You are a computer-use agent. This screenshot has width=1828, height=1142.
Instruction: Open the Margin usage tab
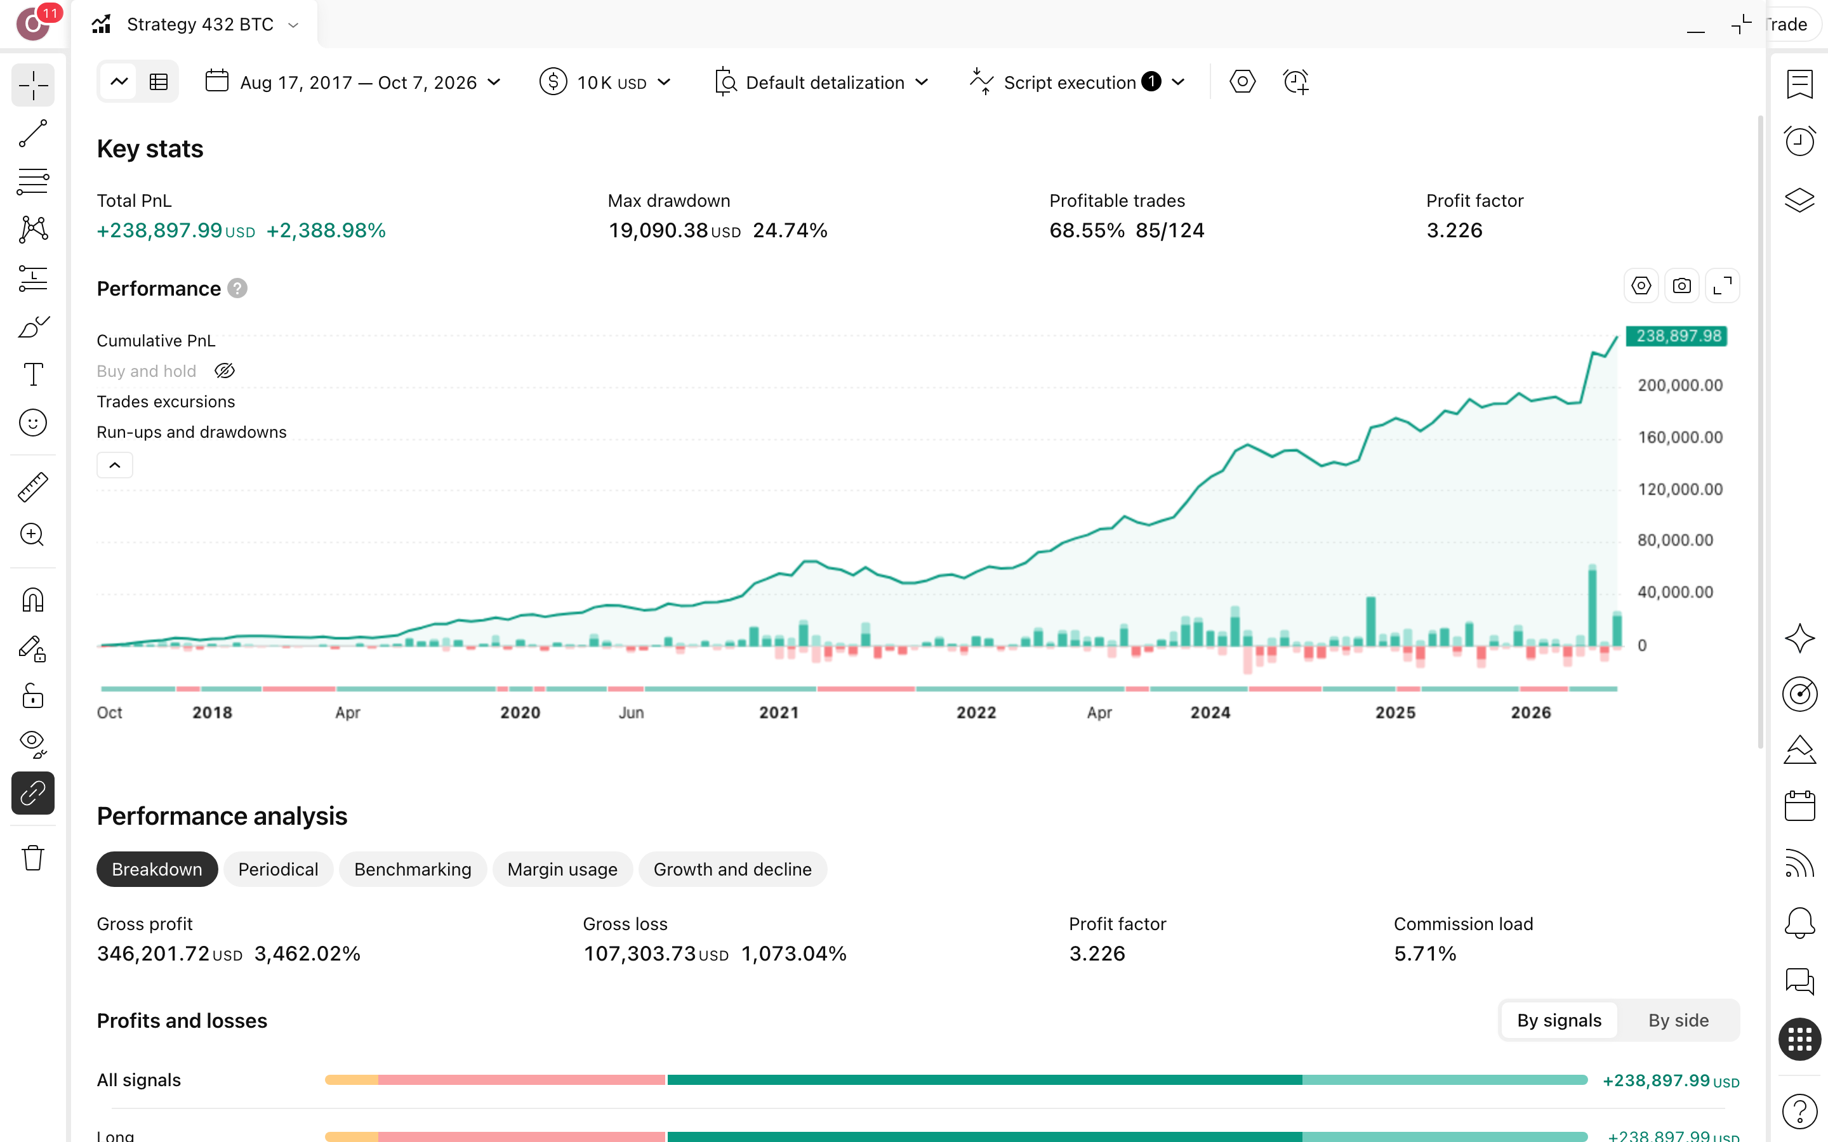click(562, 869)
